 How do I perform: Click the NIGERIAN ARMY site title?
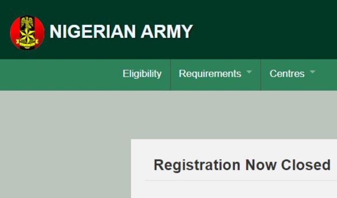121,32
